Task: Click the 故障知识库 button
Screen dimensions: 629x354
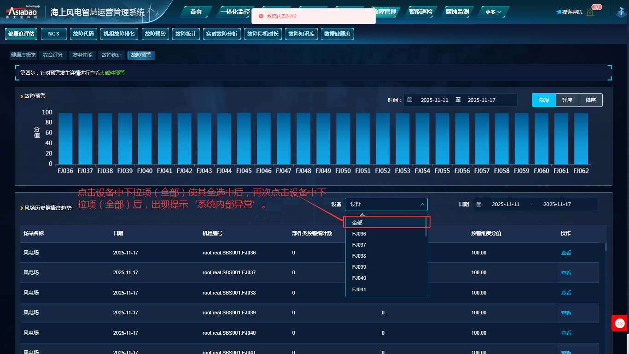Action: click(301, 34)
